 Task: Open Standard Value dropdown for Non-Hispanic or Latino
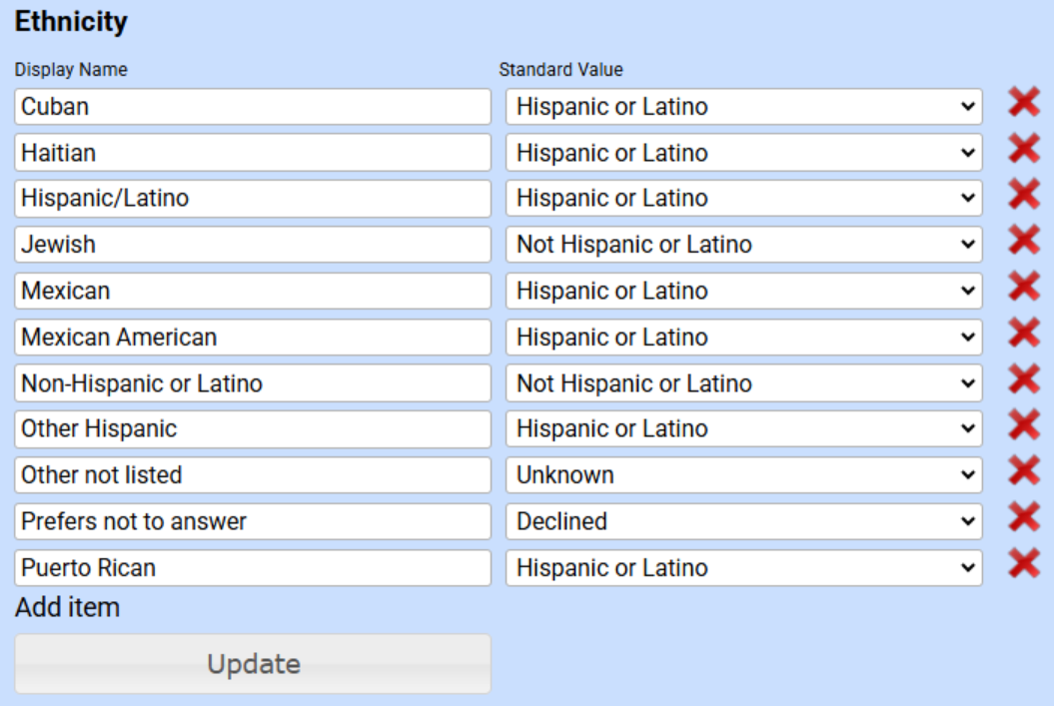tap(743, 383)
